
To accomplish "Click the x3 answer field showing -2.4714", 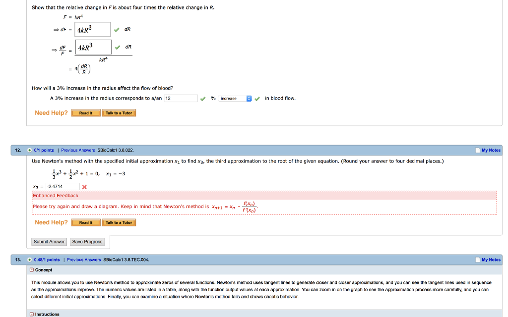I will coord(63,187).
